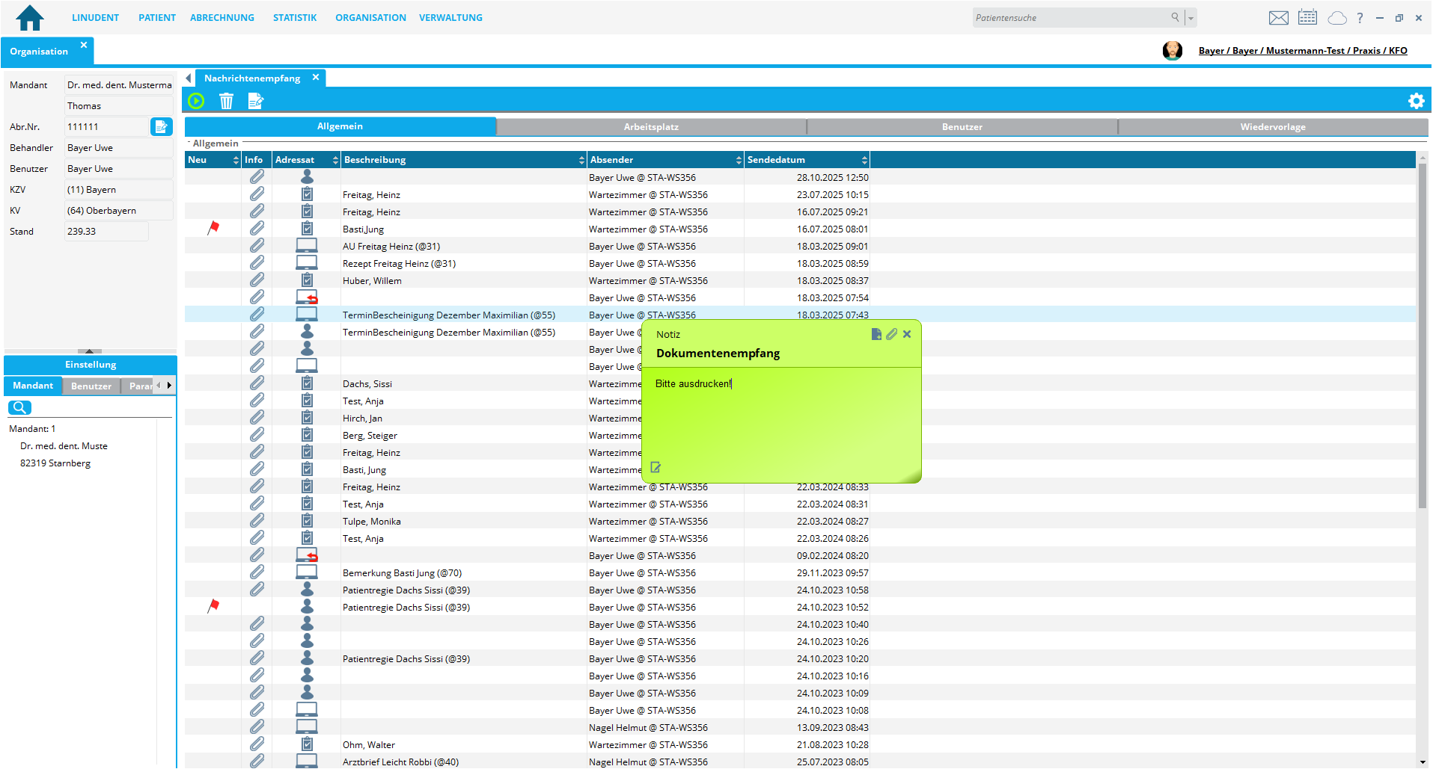Screen dimensions: 1433x772
Task: Click the vertical scrollbar of the message list
Action: [x=1422, y=336]
